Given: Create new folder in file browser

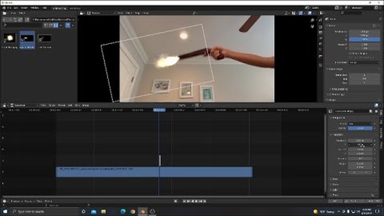Looking at the screenshot, I should pos(27,19).
